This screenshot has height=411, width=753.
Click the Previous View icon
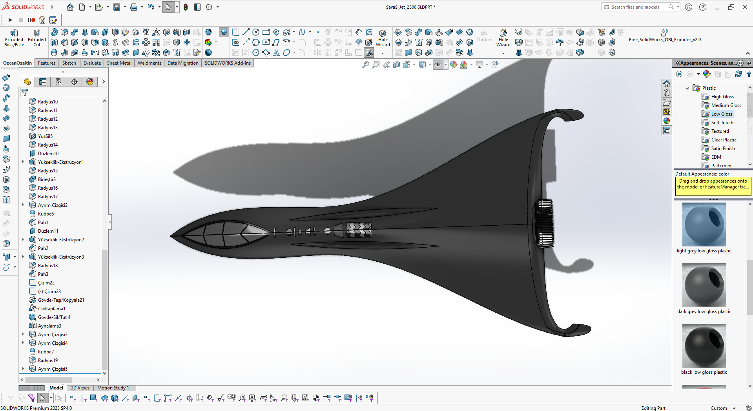point(386,65)
